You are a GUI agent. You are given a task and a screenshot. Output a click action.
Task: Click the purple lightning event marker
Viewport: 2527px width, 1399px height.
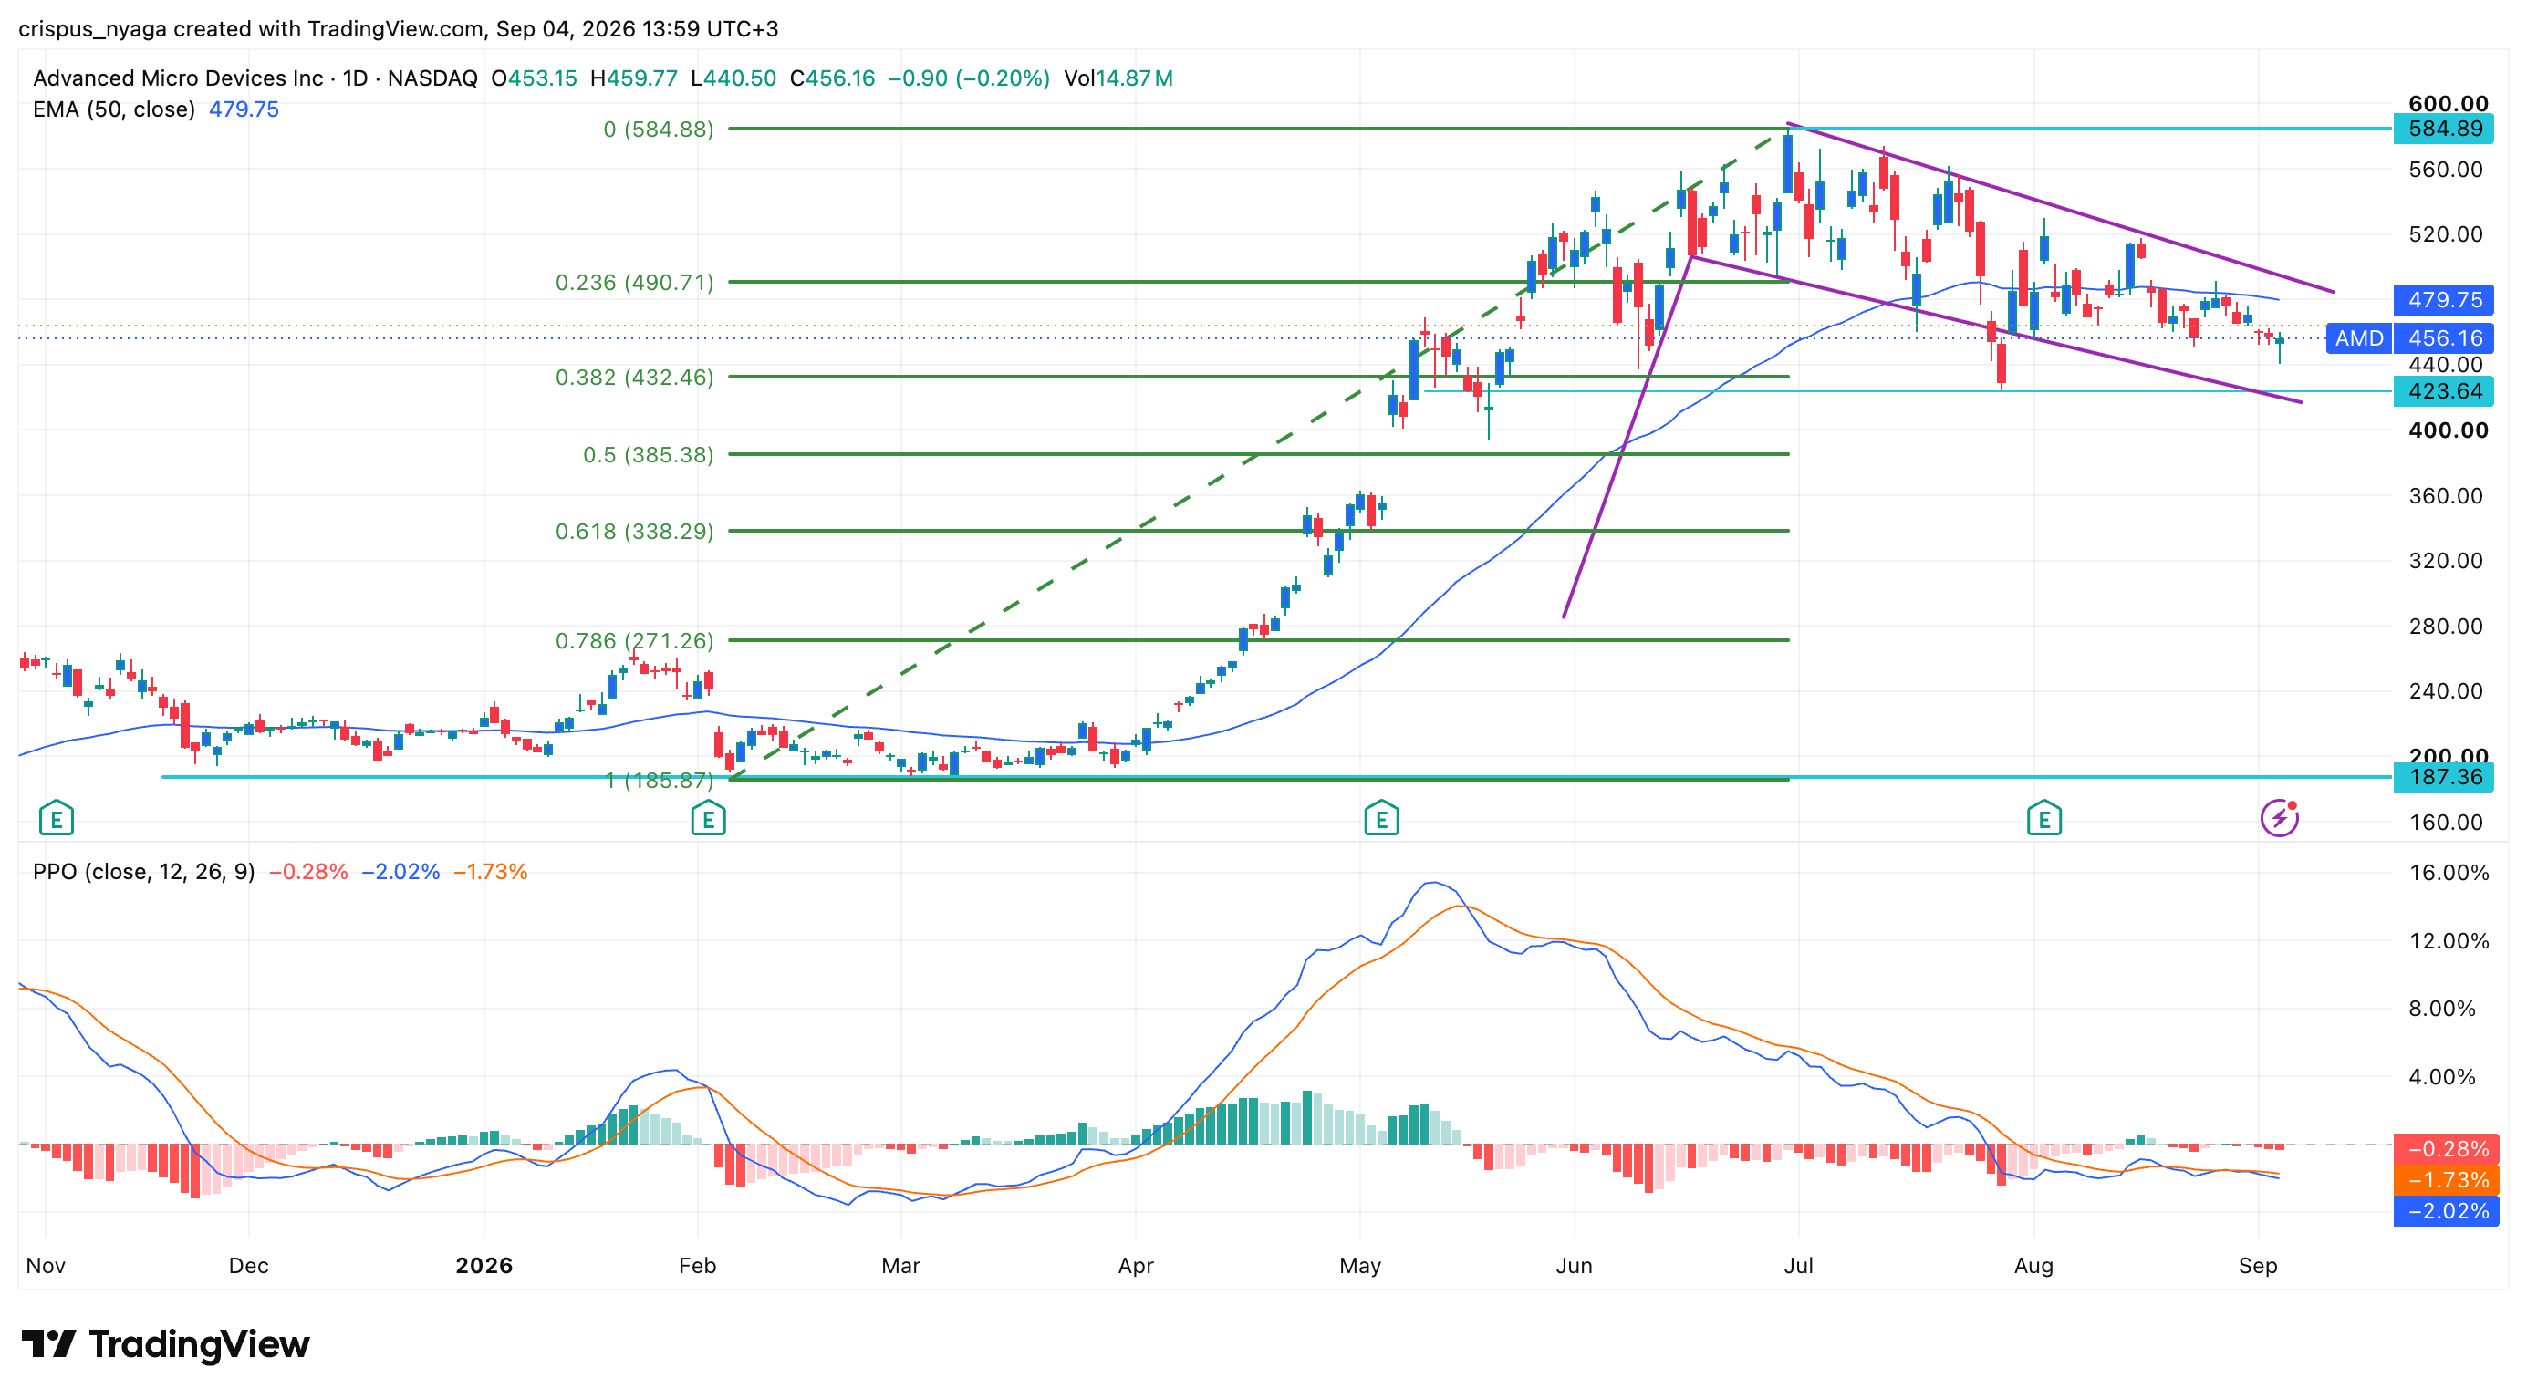coord(2280,818)
